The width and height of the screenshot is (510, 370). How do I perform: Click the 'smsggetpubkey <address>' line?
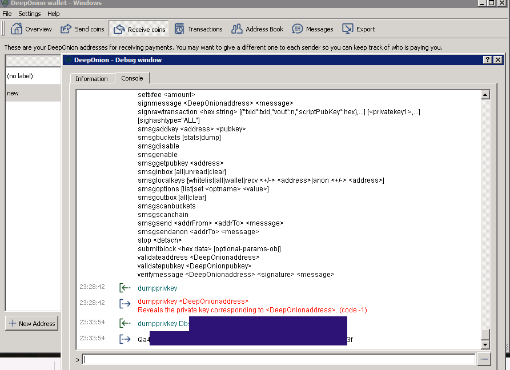click(x=180, y=163)
